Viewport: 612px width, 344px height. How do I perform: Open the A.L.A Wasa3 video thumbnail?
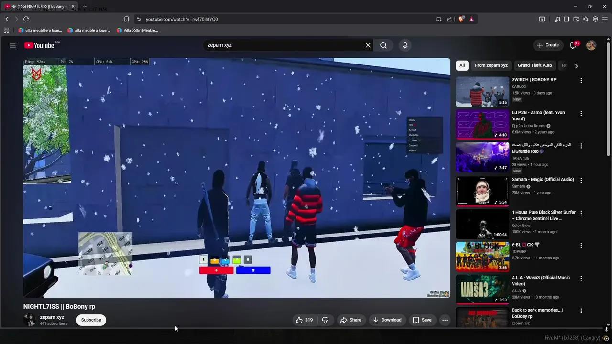(482, 289)
